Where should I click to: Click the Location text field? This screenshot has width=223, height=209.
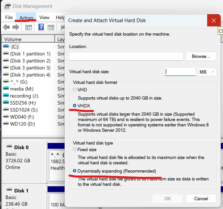coord(126,56)
